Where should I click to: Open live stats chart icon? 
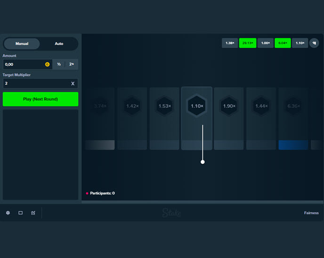tap(33, 213)
